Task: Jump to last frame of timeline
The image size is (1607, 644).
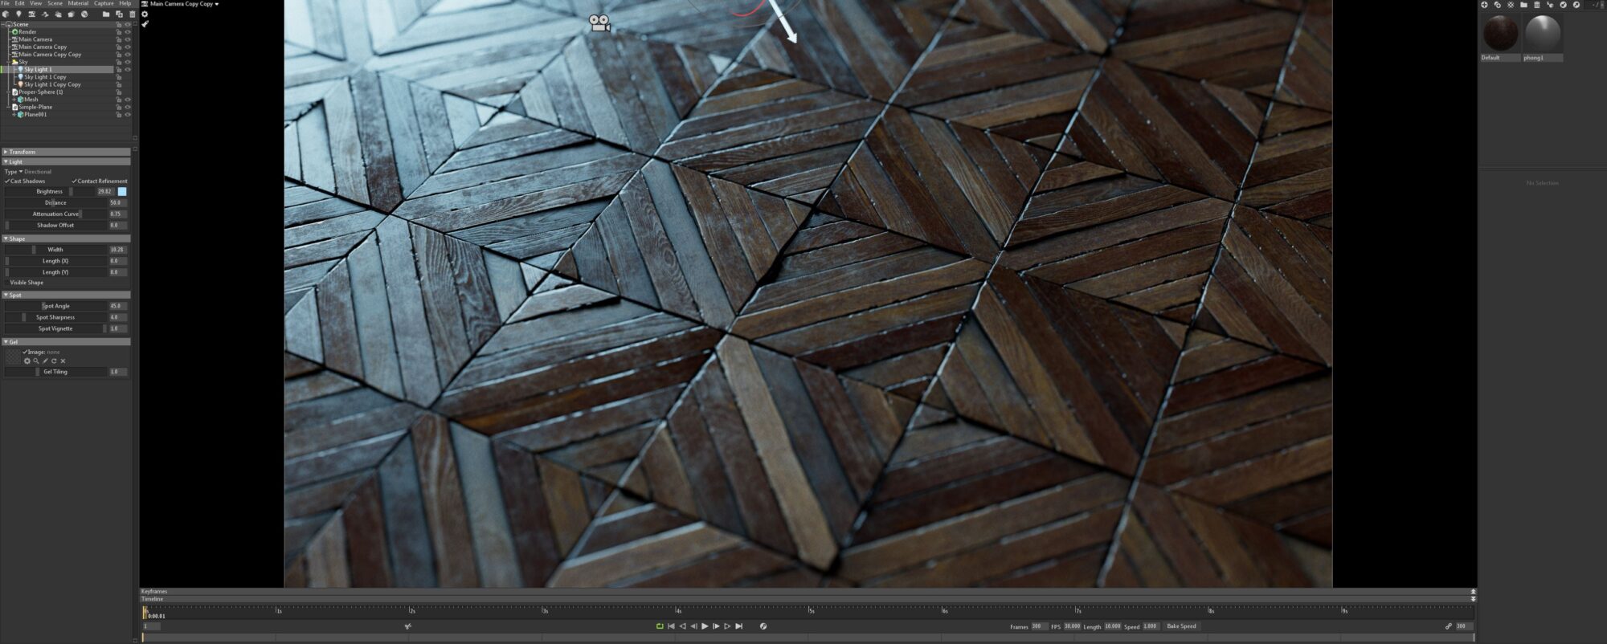Action: coord(738,626)
